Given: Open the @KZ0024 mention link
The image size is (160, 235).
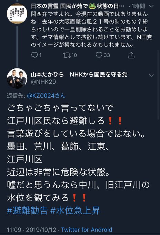Looking at the screenshot, I should tap(46, 96).
